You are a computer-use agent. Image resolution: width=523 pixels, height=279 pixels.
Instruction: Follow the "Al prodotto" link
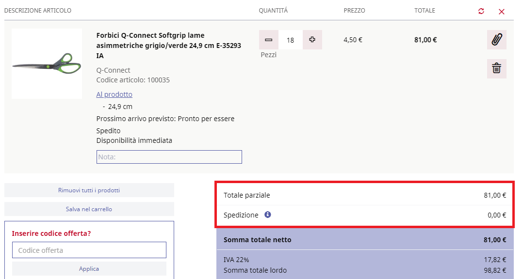tap(114, 94)
